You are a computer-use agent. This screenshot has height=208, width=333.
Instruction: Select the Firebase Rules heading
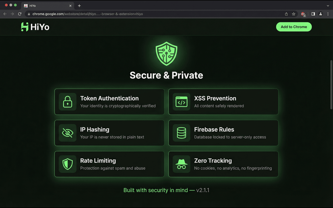pyautogui.click(x=214, y=129)
